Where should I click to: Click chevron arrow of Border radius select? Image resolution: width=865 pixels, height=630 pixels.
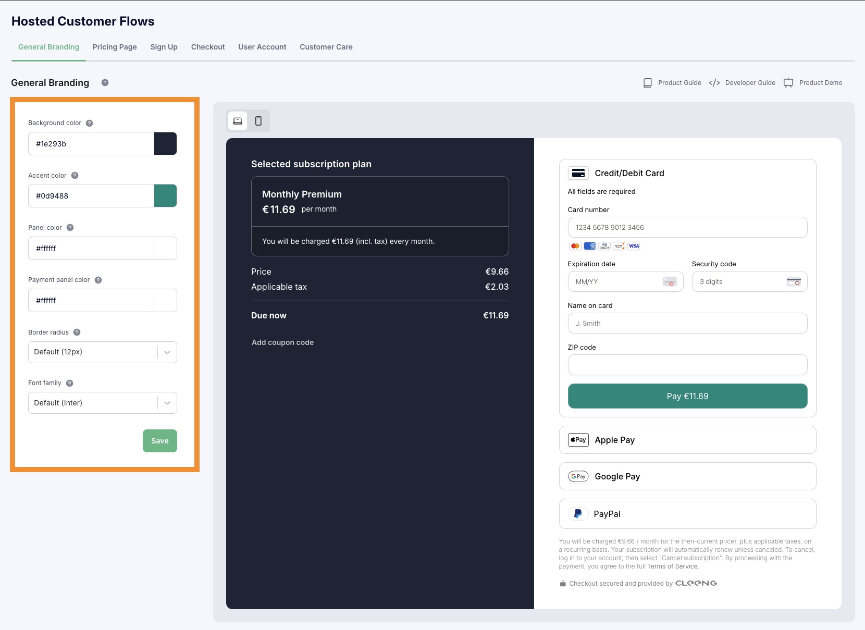click(167, 352)
